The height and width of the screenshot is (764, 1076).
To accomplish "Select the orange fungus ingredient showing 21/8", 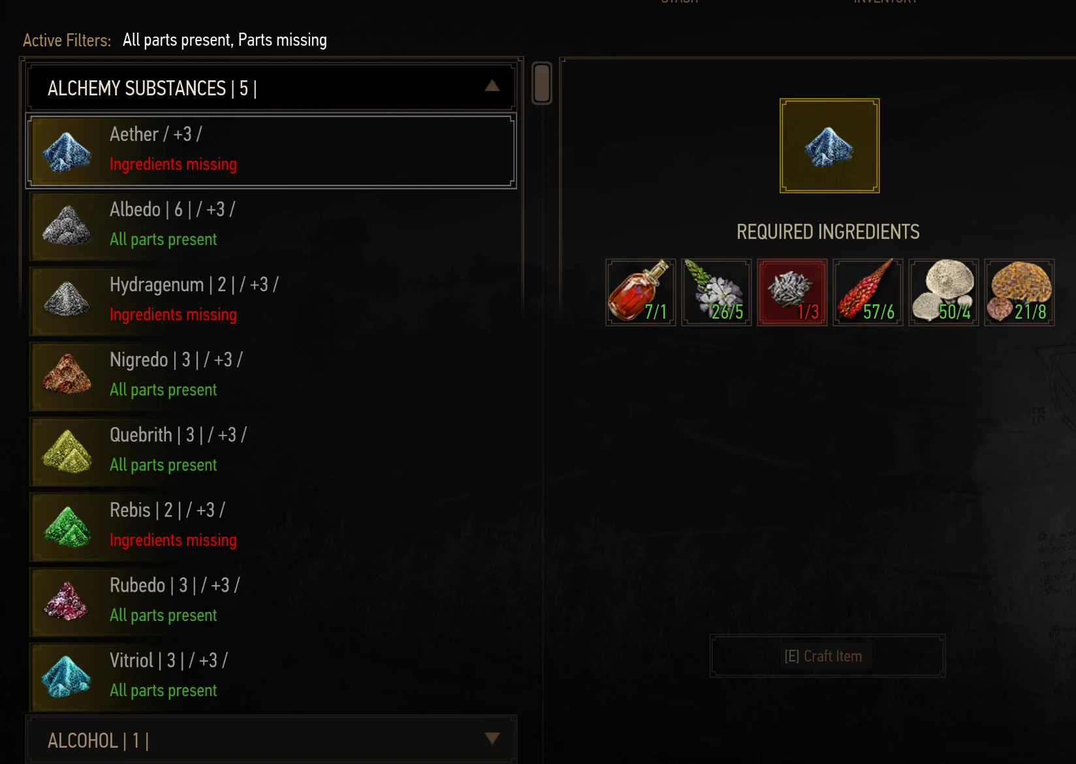I will (1019, 292).
